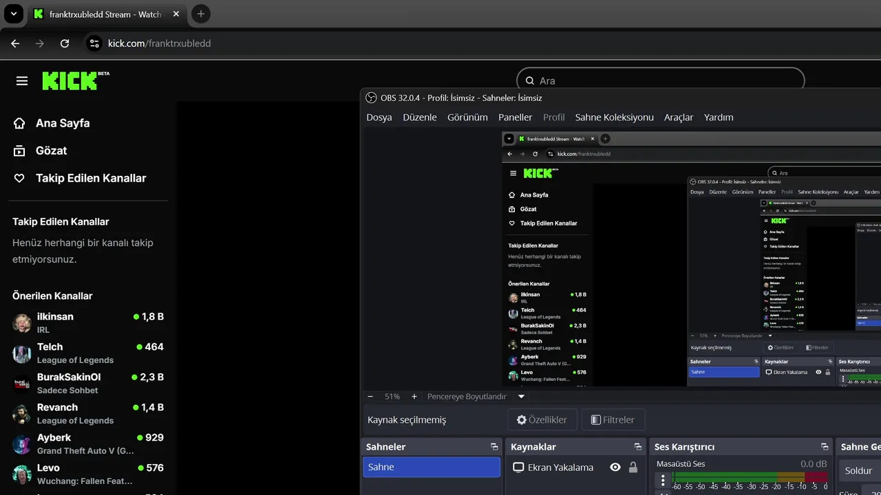This screenshot has height=495, width=881.
Task: Open the Düzenle menu in OBS
Action: (420, 118)
